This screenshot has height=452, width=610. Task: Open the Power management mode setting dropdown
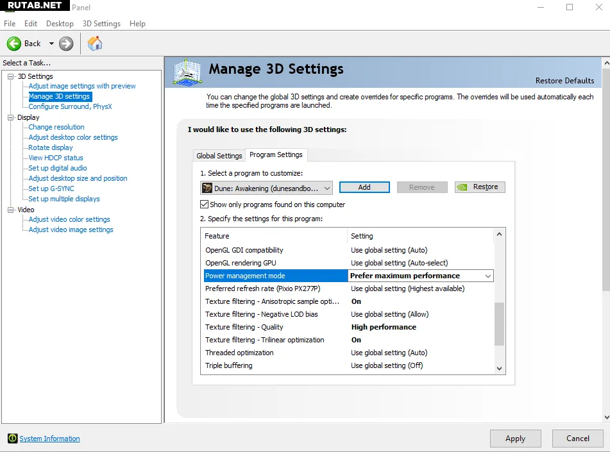[488, 276]
